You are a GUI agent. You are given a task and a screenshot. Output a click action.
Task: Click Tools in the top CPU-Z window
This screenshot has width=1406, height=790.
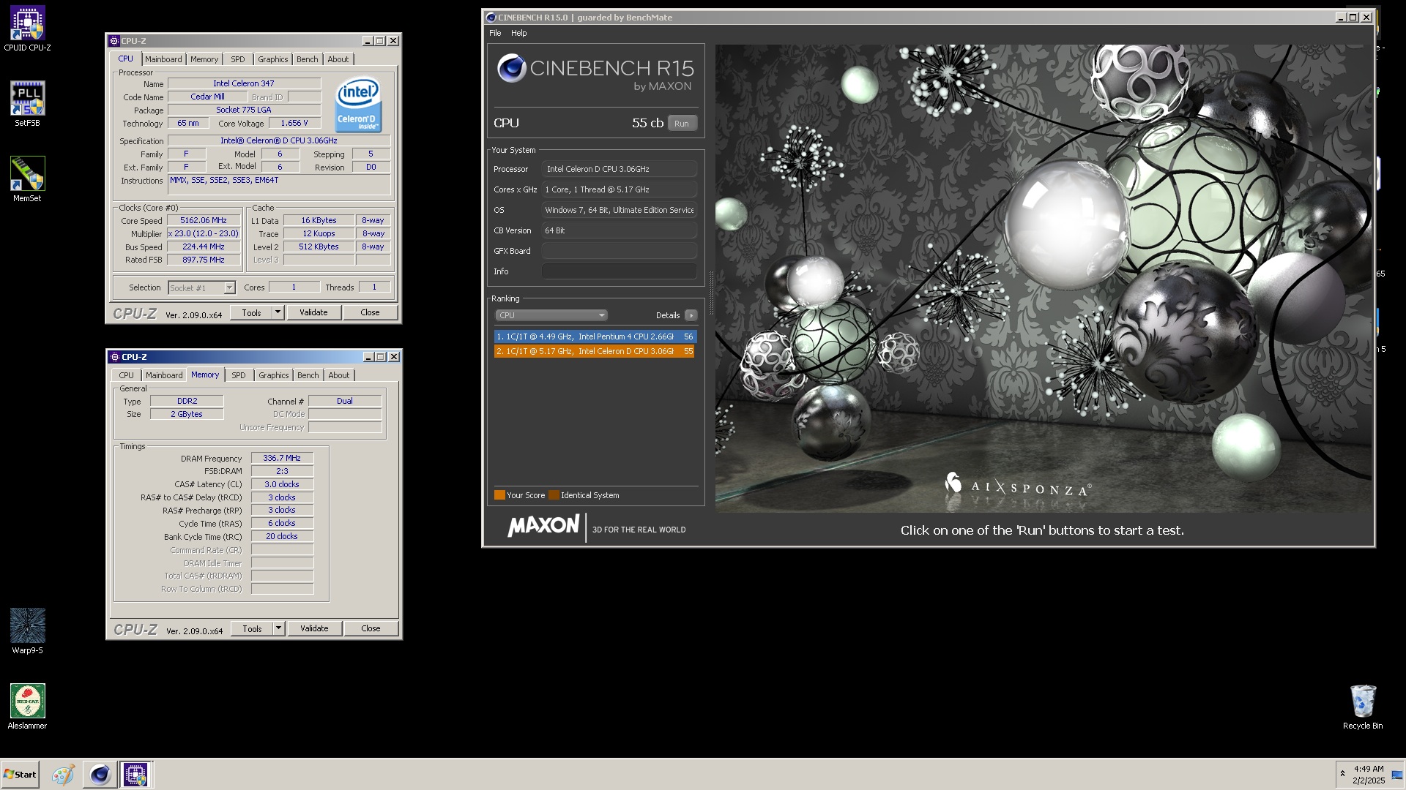pyautogui.click(x=251, y=312)
